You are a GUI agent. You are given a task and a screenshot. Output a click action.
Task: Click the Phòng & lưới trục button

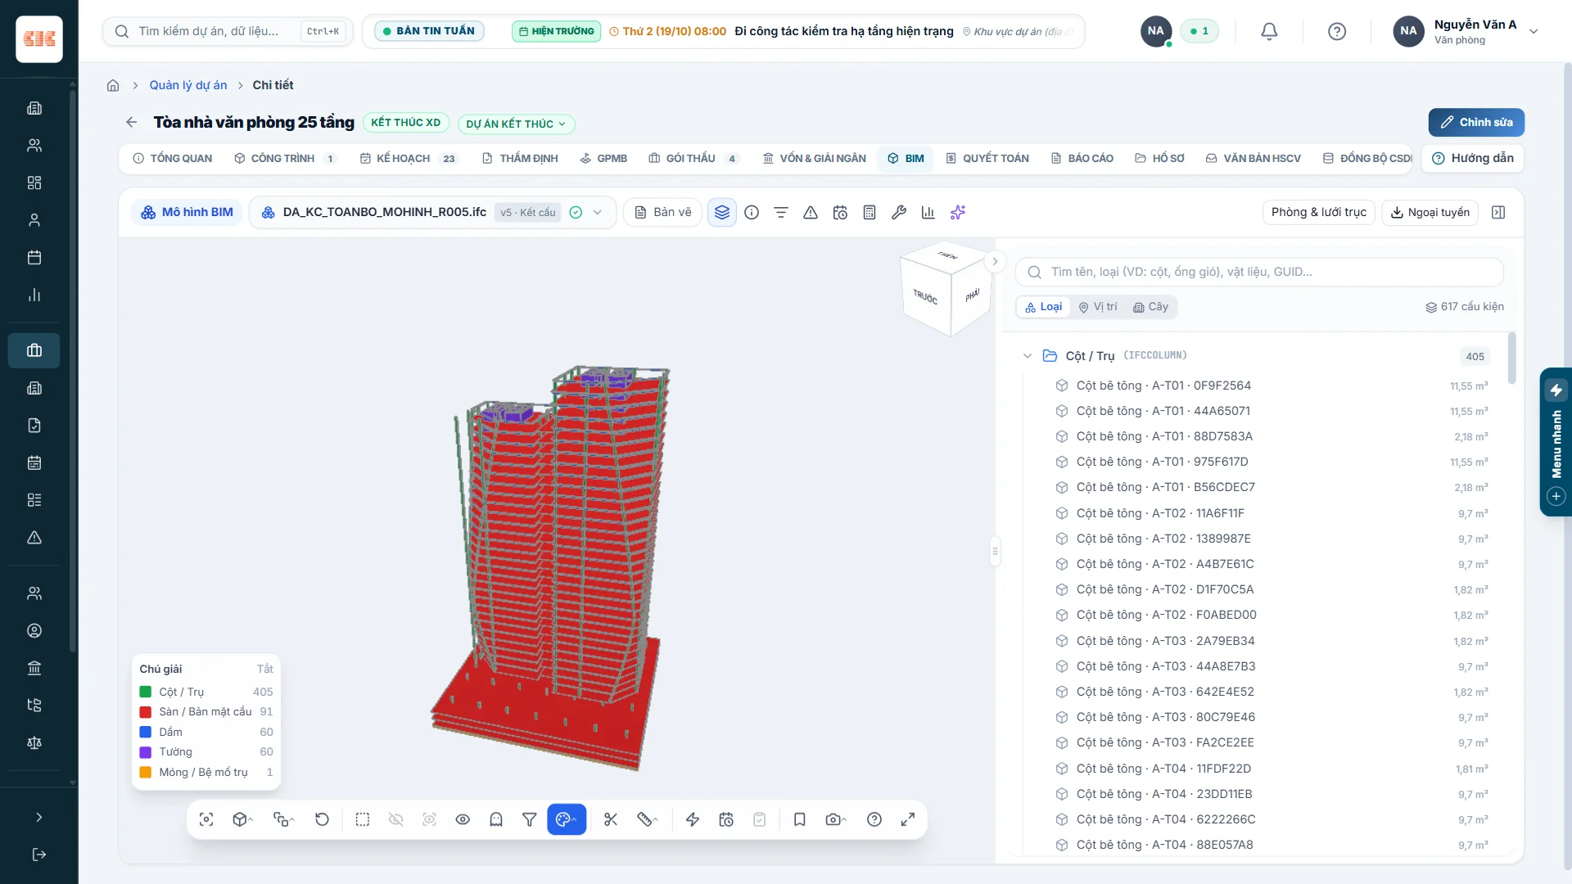[x=1319, y=213]
